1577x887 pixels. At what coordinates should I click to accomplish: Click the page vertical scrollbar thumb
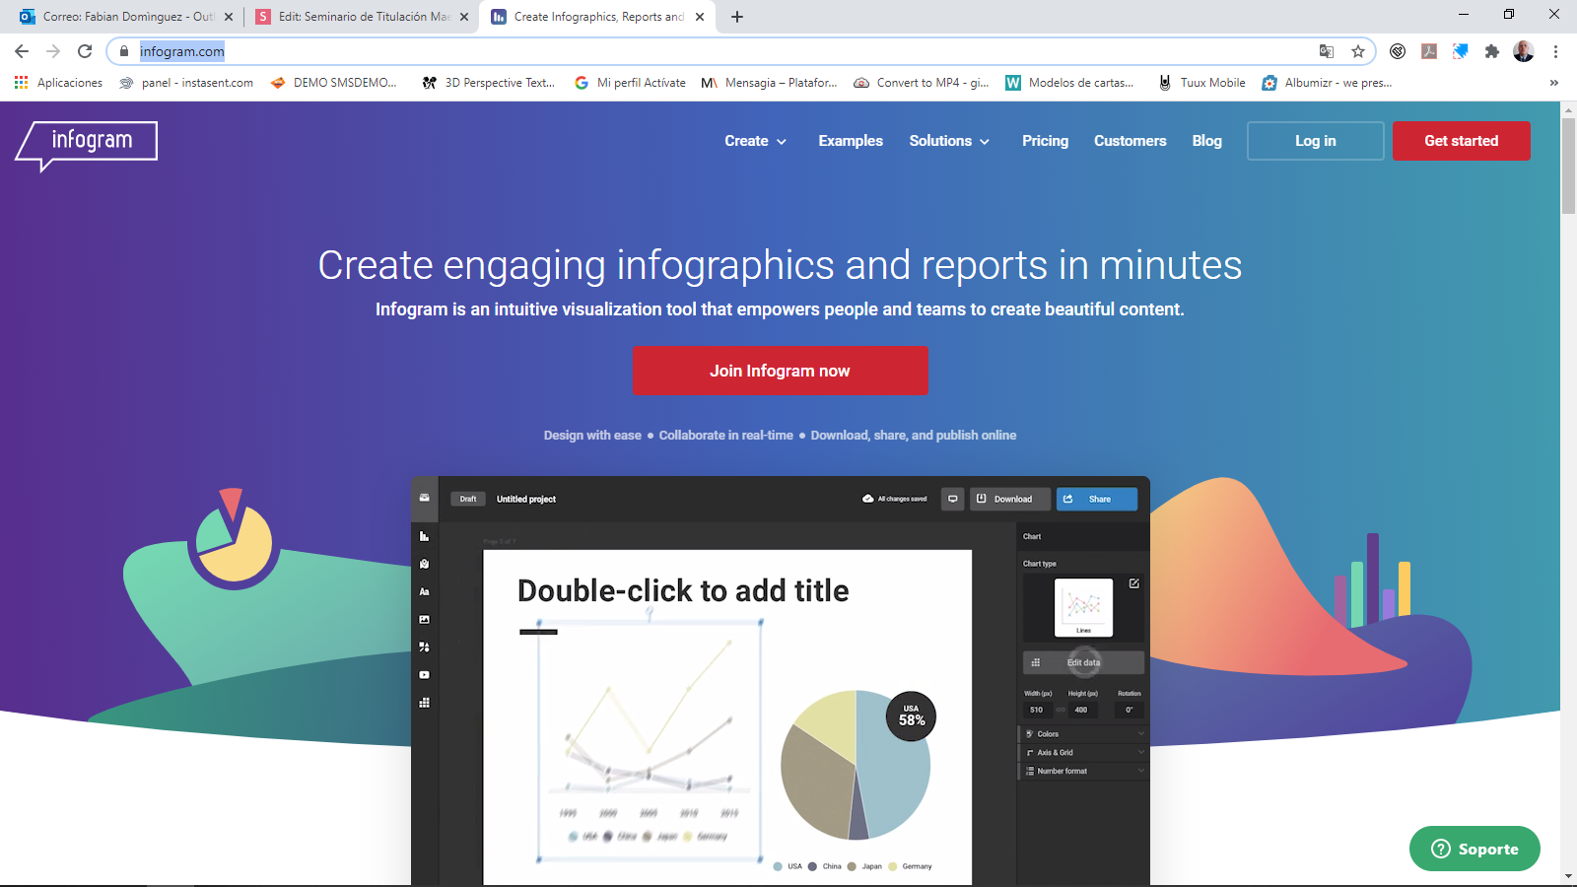click(x=1568, y=166)
